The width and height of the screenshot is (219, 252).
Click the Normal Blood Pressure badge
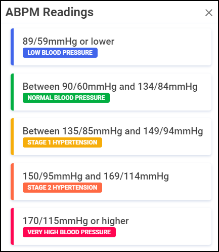tap(66, 98)
